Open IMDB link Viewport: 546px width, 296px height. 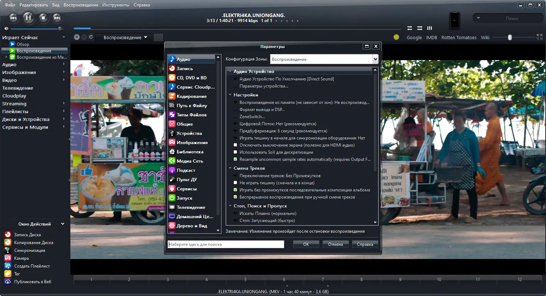(432, 37)
